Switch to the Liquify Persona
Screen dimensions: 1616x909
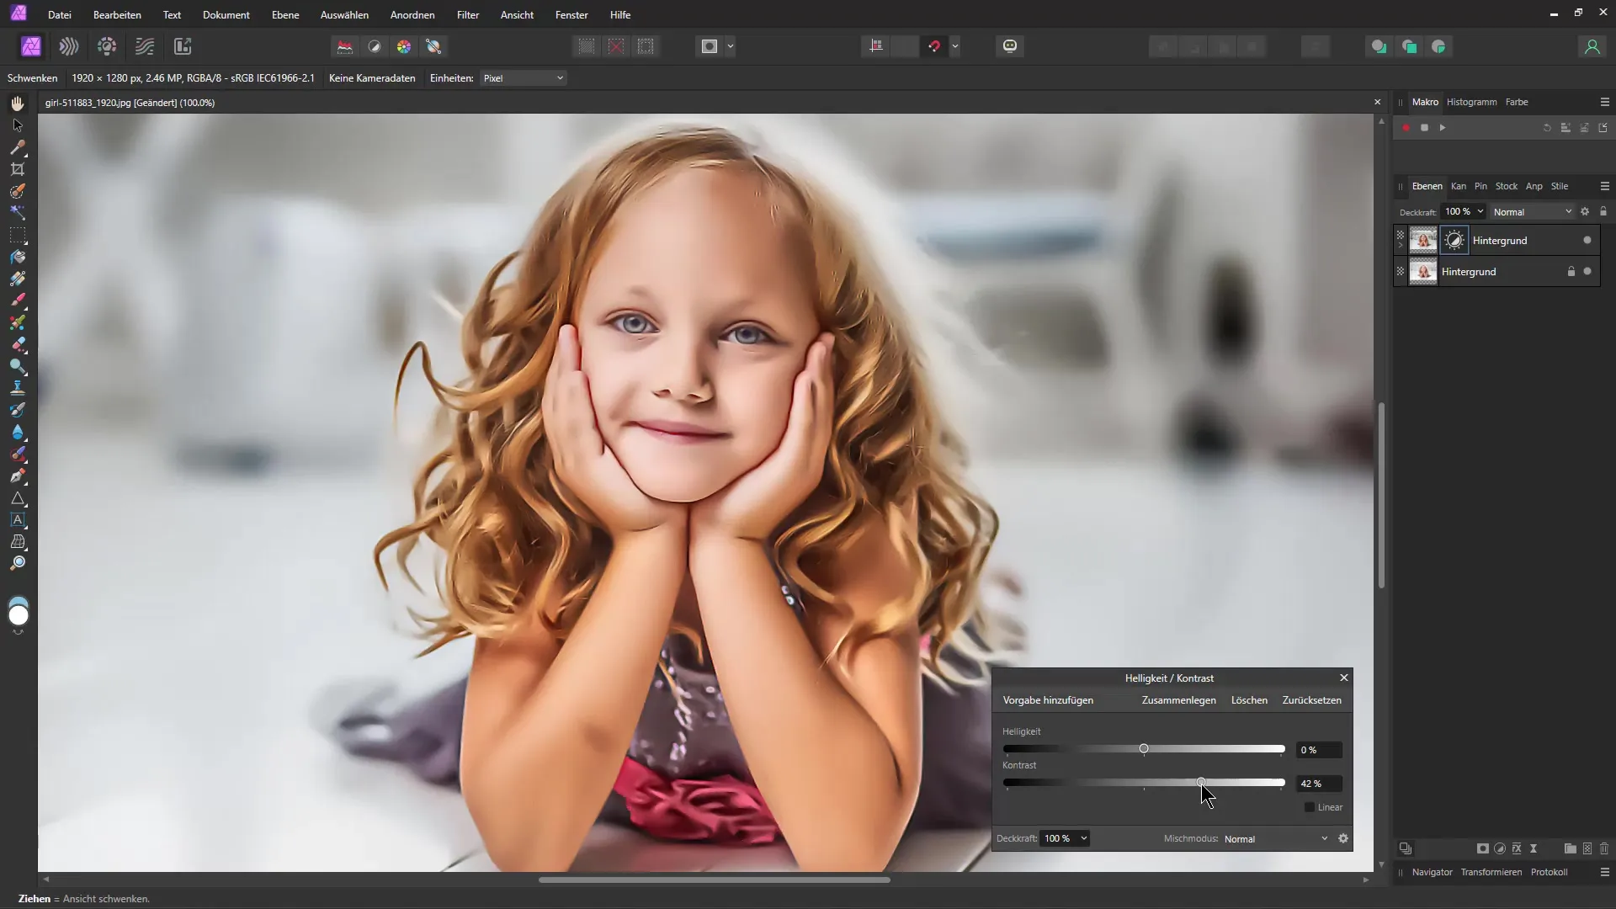pyautogui.click(x=69, y=47)
